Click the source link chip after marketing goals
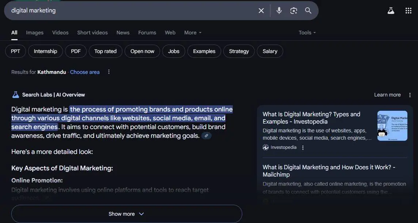Viewport: 418px width, 223px height. point(206,136)
